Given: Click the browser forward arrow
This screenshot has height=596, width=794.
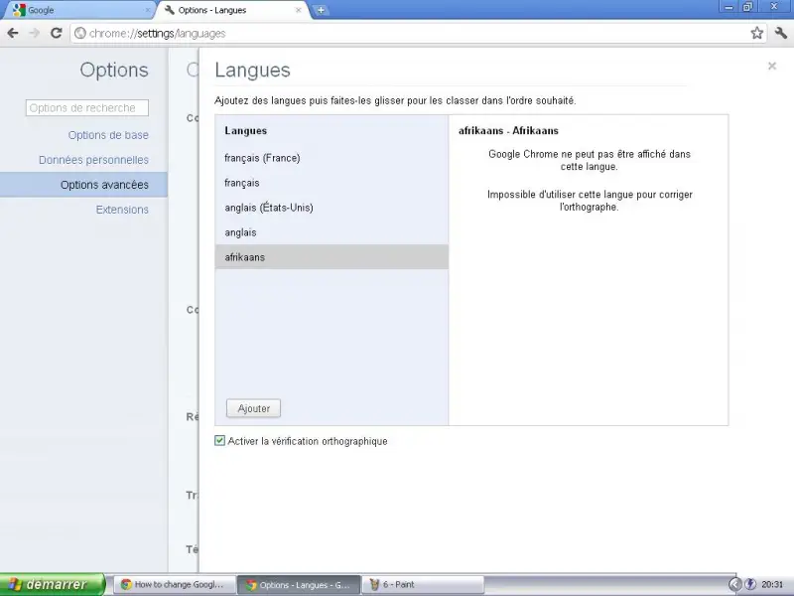Looking at the screenshot, I should click(x=35, y=33).
